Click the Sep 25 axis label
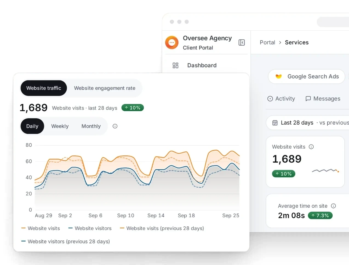 click(231, 215)
